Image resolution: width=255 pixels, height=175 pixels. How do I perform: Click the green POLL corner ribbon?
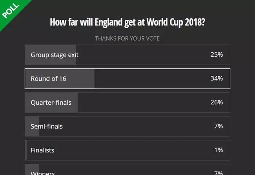point(11,10)
